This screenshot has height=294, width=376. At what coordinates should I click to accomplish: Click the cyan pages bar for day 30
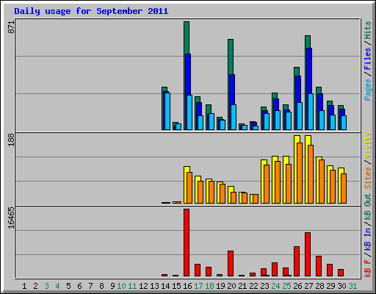click(x=344, y=123)
